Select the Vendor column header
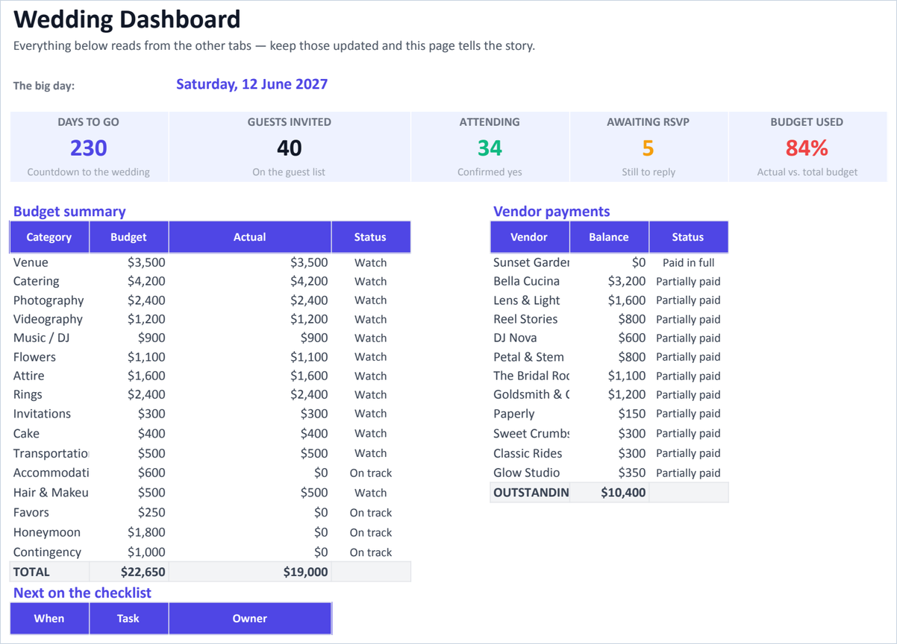The height and width of the screenshot is (644, 897). 529,237
